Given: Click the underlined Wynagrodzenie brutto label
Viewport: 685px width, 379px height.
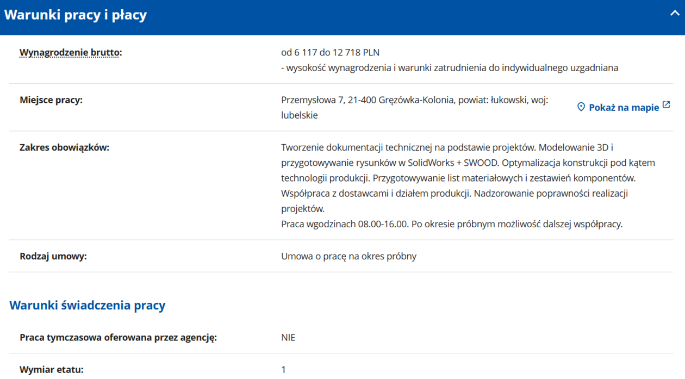Looking at the screenshot, I should point(71,53).
